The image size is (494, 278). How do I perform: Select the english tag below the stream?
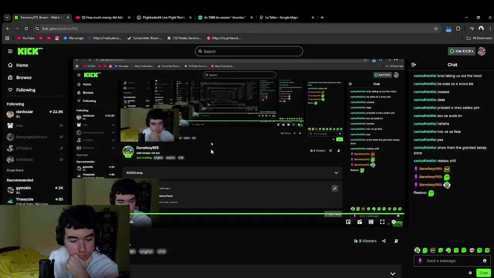[146, 251]
